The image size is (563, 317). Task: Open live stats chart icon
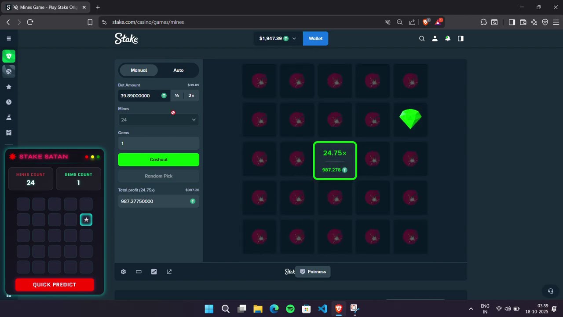(x=154, y=272)
